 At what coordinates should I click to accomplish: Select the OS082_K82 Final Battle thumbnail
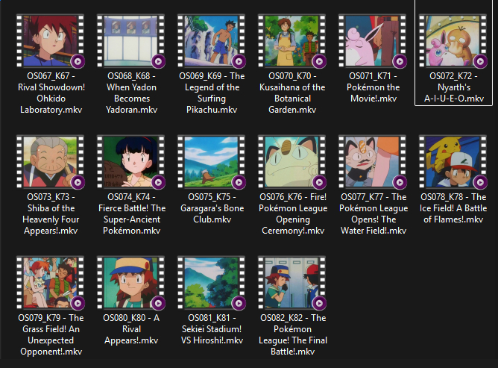[292, 282]
